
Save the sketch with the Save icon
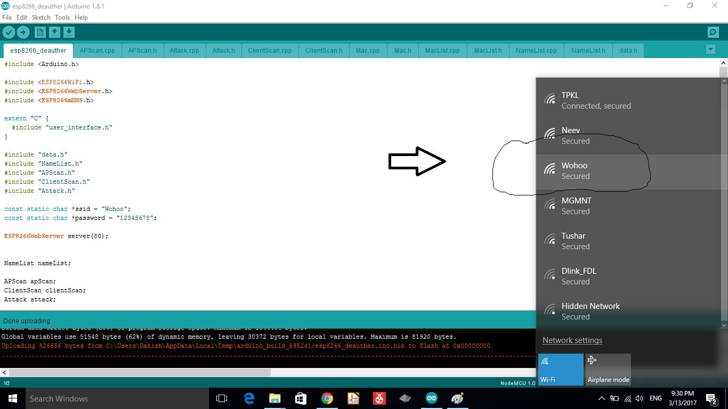[x=69, y=32]
